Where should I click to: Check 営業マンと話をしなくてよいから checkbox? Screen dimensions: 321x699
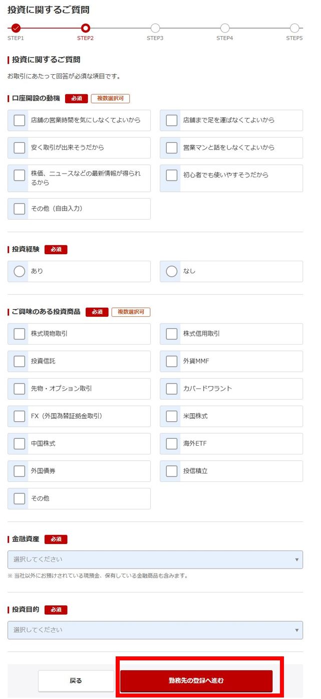pyautogui.click(x=171, y=147)
